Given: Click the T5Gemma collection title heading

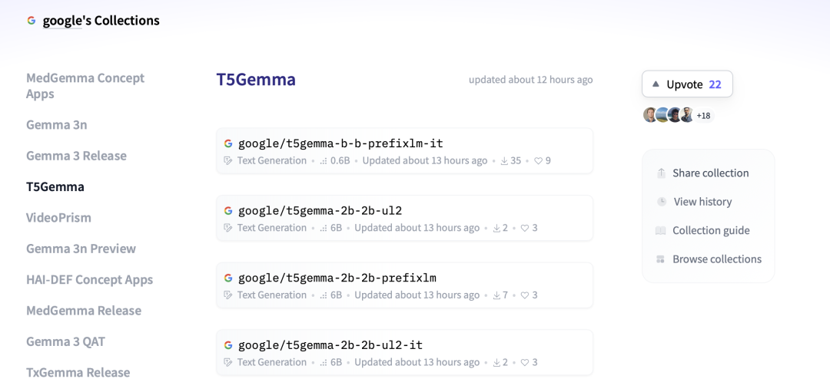Looking at the screenshot, I should 256,79.
